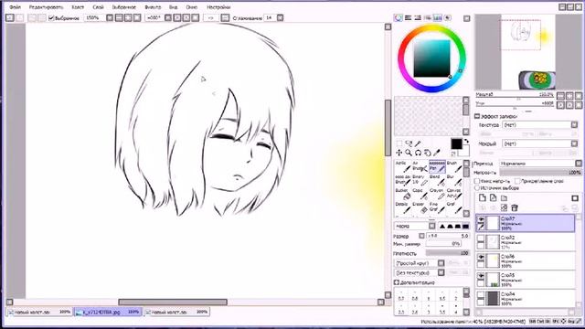Enable clipping group checkbox
The image size is (585, 329).
[517, 181]
